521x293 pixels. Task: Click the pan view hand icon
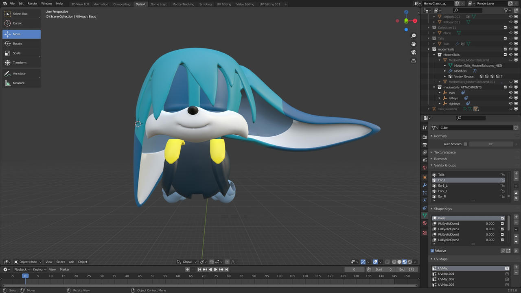tap(414, 44)
